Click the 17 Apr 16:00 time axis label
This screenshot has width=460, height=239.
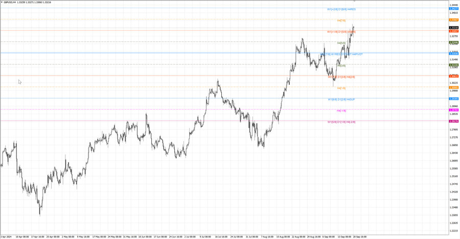click(38, 236)
